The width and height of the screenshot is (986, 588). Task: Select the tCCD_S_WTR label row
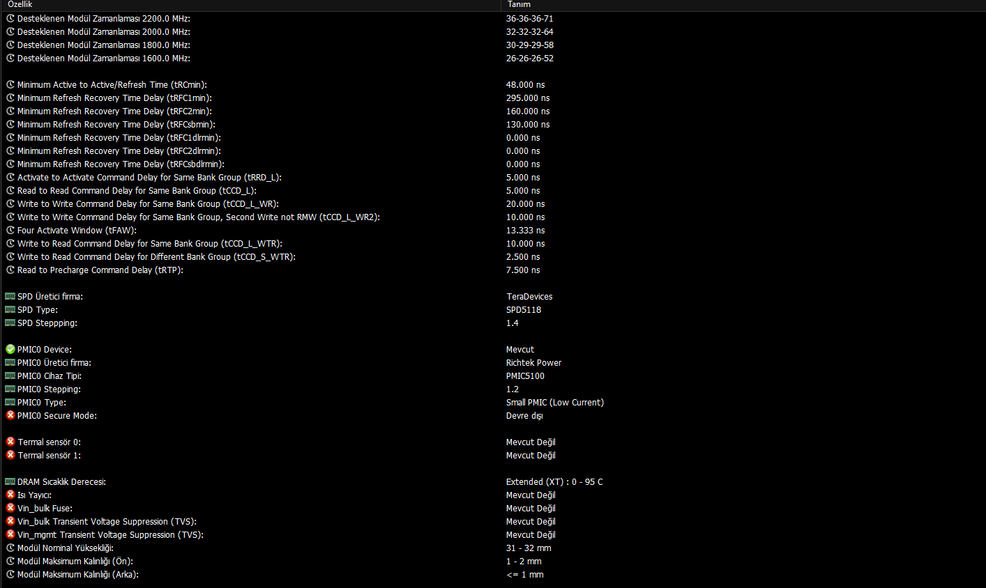point(157,257)
